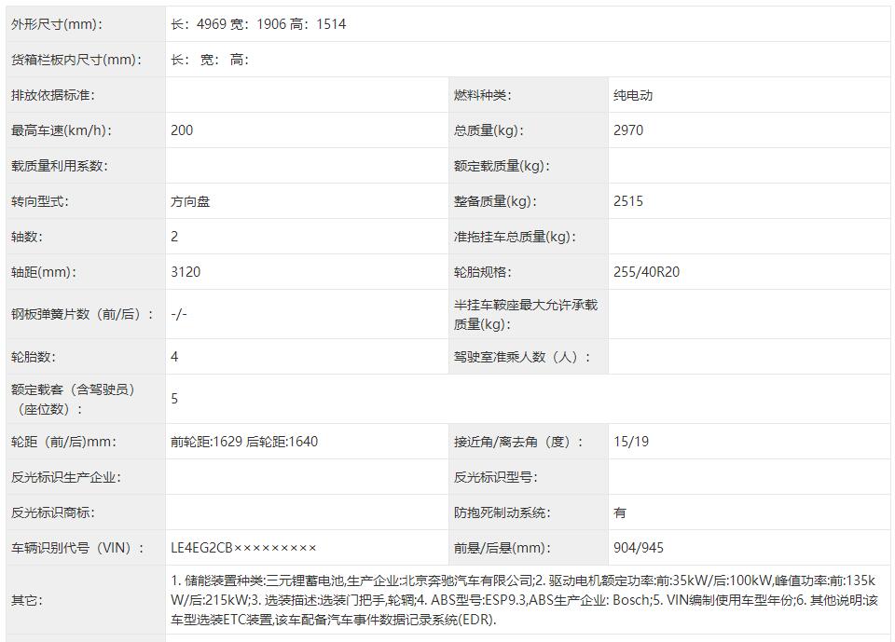The height and width of the screenshot is (642, 895).
Task: Click the 准拖挂车总质量(kg) label
Action: (515, 237)
